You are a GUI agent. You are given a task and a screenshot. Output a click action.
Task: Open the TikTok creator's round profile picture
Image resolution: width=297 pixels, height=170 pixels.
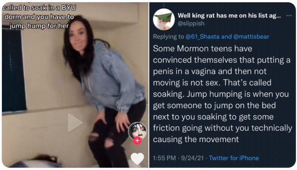[137, 131]
